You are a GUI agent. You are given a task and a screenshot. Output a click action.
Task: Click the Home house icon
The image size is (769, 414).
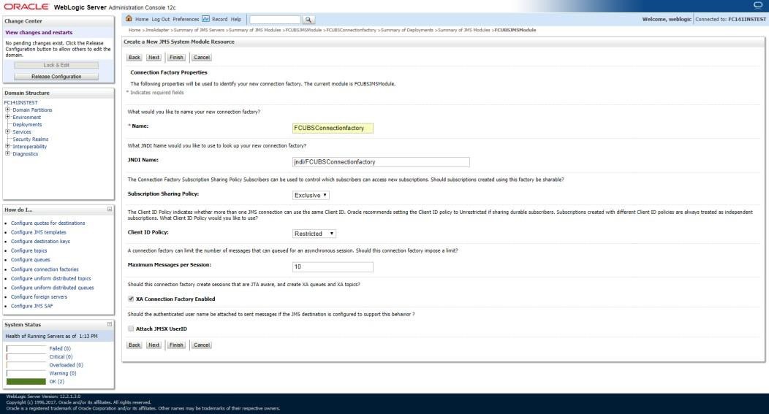coord(129,18)
